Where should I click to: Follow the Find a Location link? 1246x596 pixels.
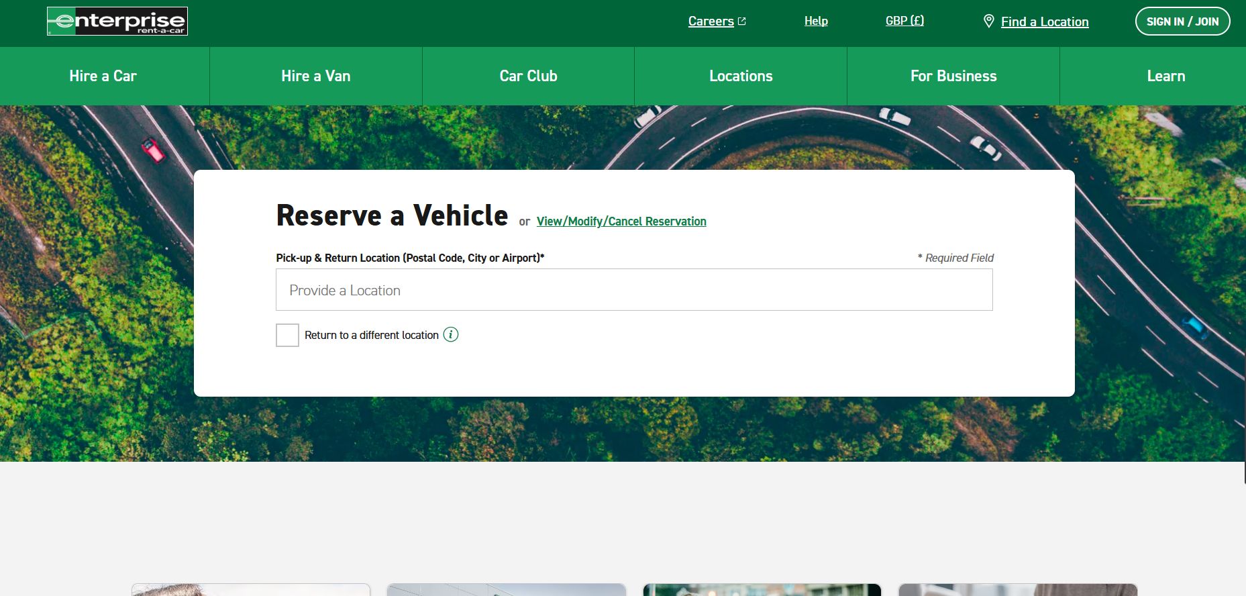(1045, 21)
